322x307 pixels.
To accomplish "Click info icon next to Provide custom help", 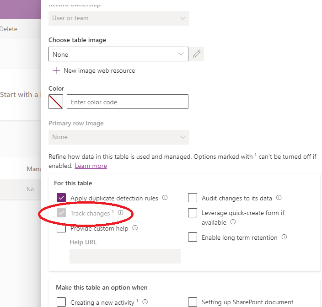I will pos(135,228).
